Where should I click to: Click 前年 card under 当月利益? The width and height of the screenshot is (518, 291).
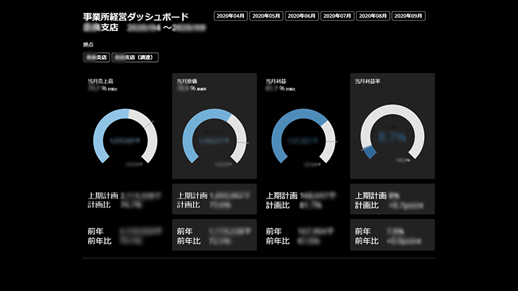pyautogui.click(x=303, y=235)
